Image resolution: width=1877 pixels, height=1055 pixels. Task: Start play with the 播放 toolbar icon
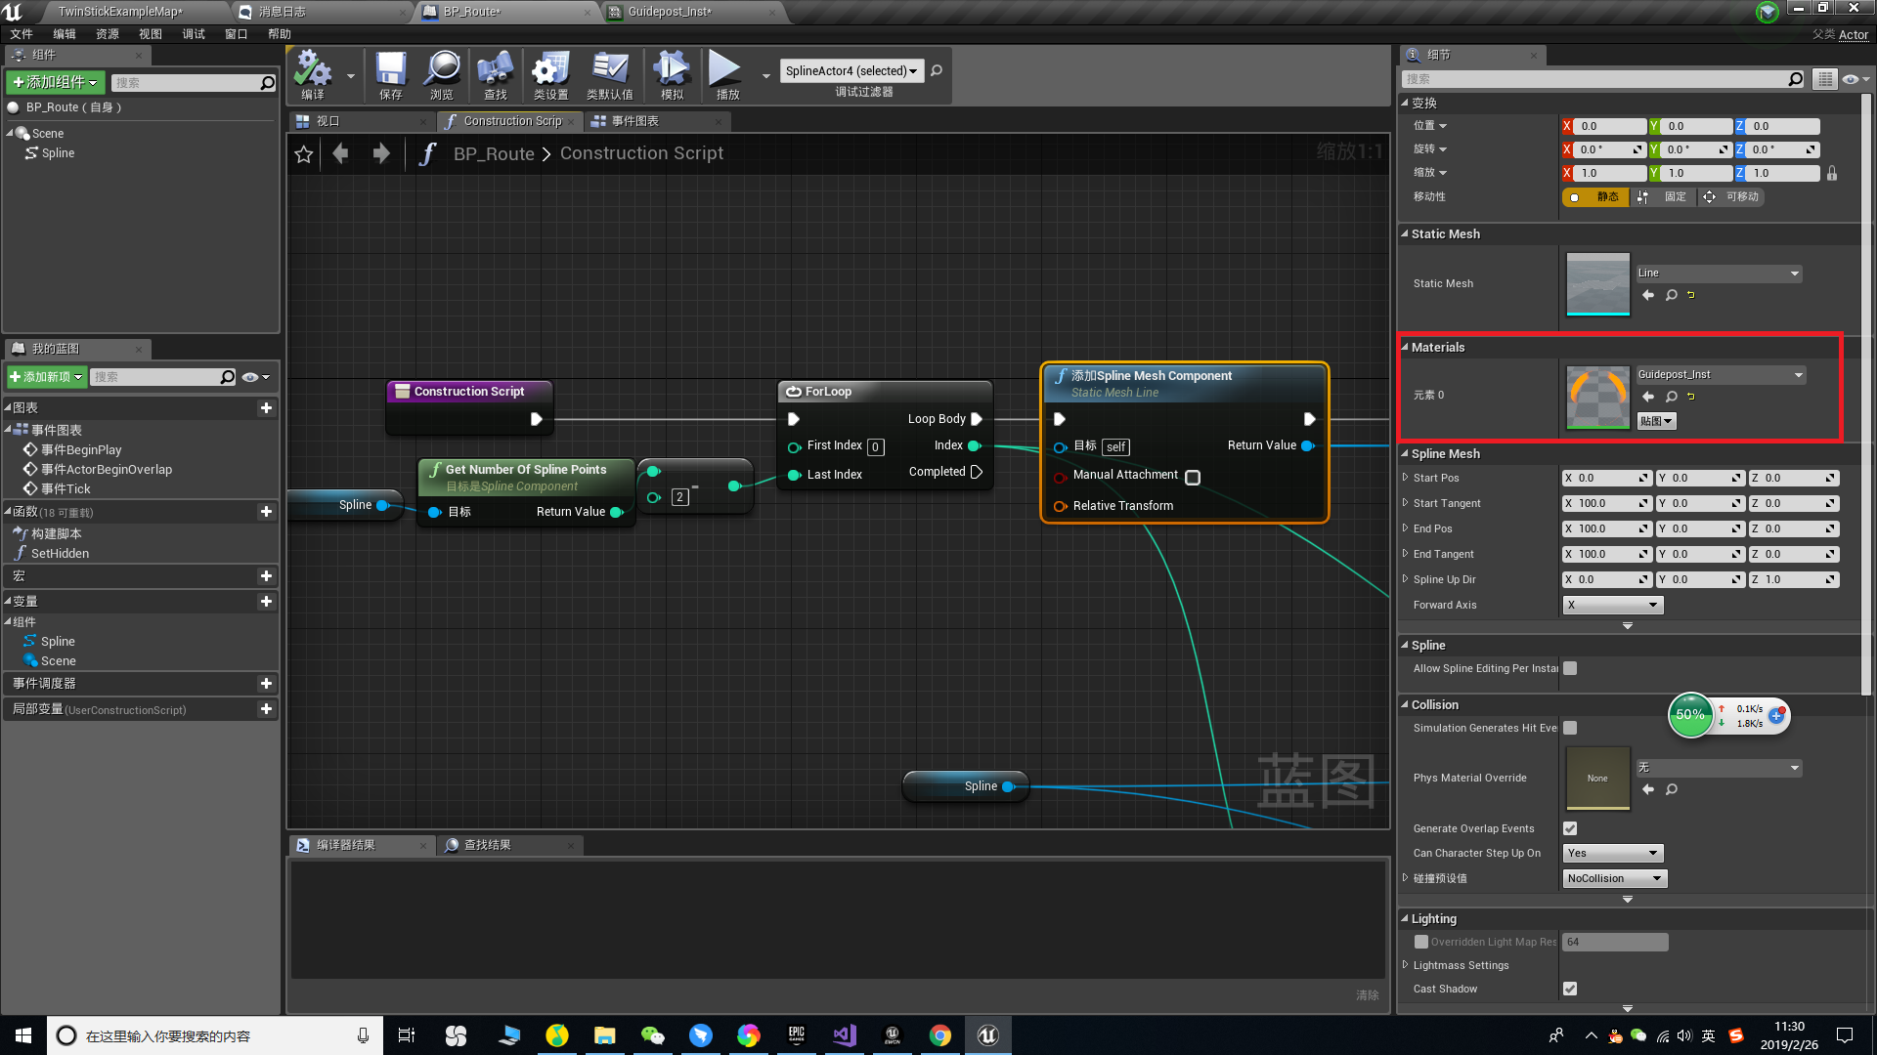point(724,74)
